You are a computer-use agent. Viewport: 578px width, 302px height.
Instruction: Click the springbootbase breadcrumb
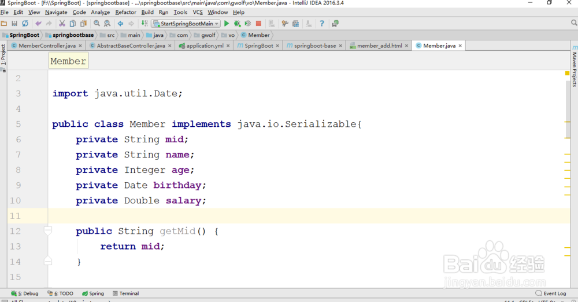(70, 35)
